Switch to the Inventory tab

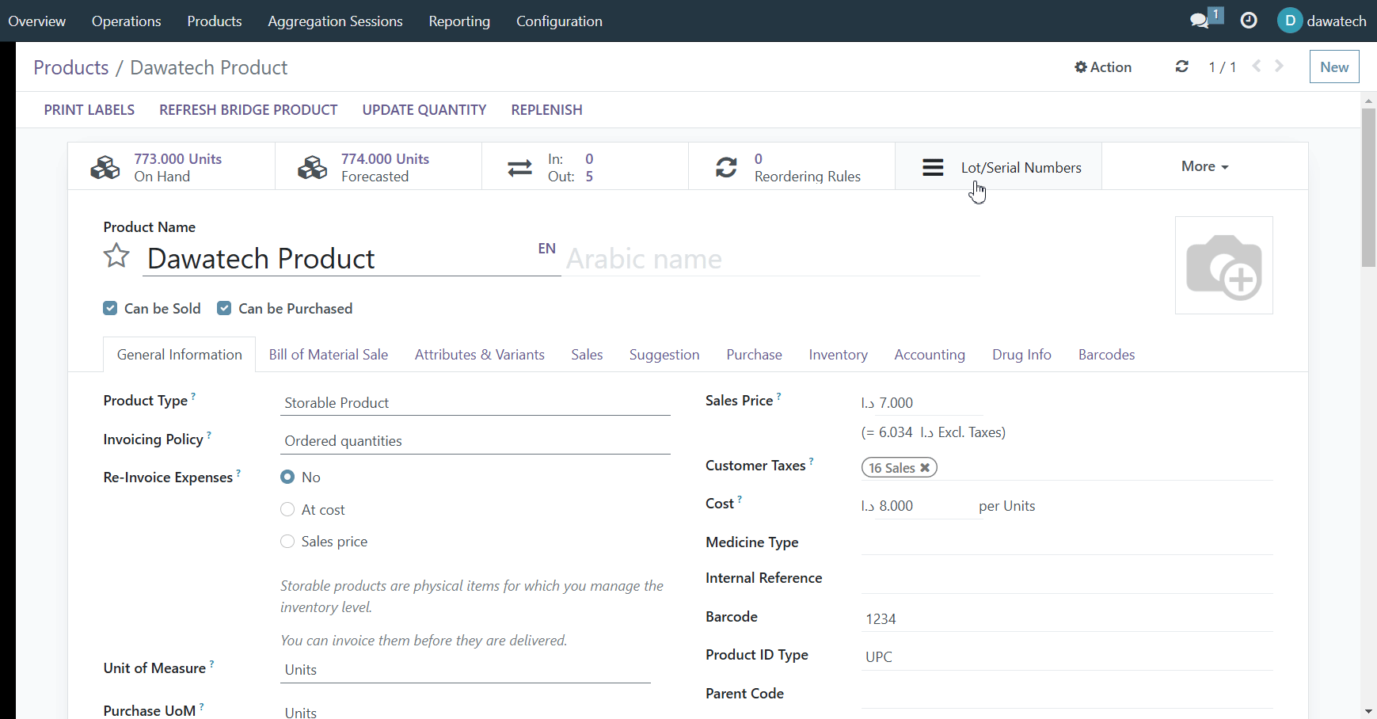coord(839,355)
